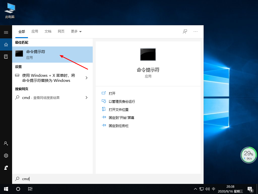This screenshot has height=194, width=258.
Task: Expand the 更多 dropdown in the search tabs
Action: (x=76, y=31)
